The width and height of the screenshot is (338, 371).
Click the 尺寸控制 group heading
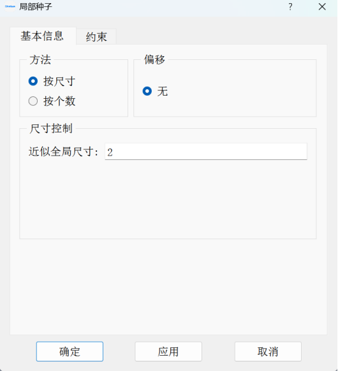[51, 129]
